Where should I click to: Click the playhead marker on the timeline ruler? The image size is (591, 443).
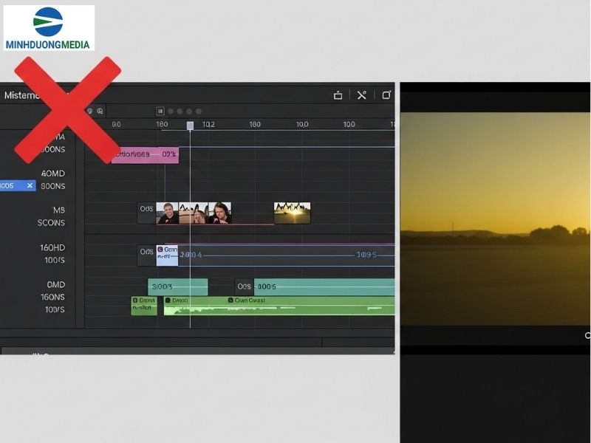tap(190, 126)
